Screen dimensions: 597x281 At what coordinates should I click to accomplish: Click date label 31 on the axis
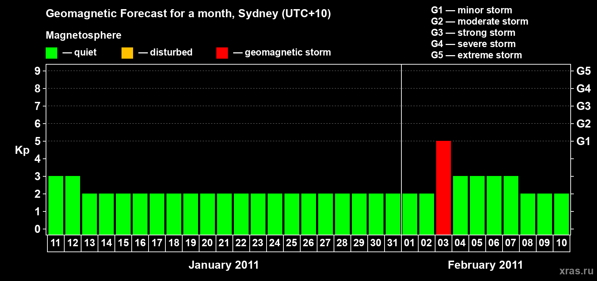393,243
